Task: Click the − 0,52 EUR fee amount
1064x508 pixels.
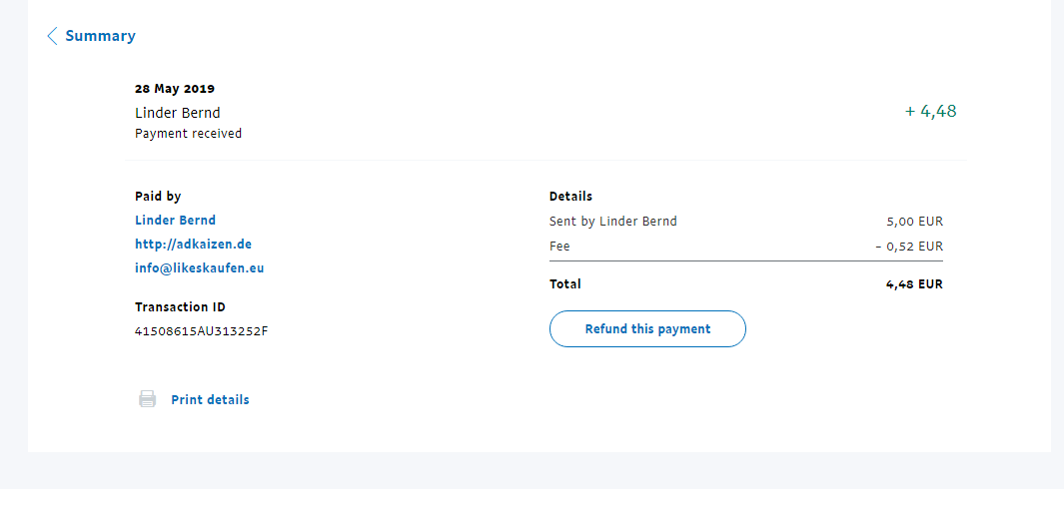Action: [908, 246]
